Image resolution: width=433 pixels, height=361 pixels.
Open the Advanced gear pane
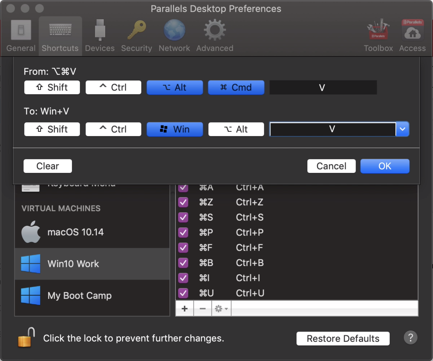click(215, 36)
